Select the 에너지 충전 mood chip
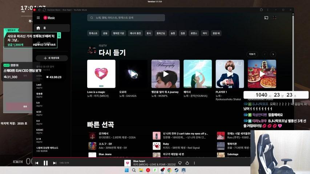Viewport: 310px width, 174px height. (x=135, y=33)
